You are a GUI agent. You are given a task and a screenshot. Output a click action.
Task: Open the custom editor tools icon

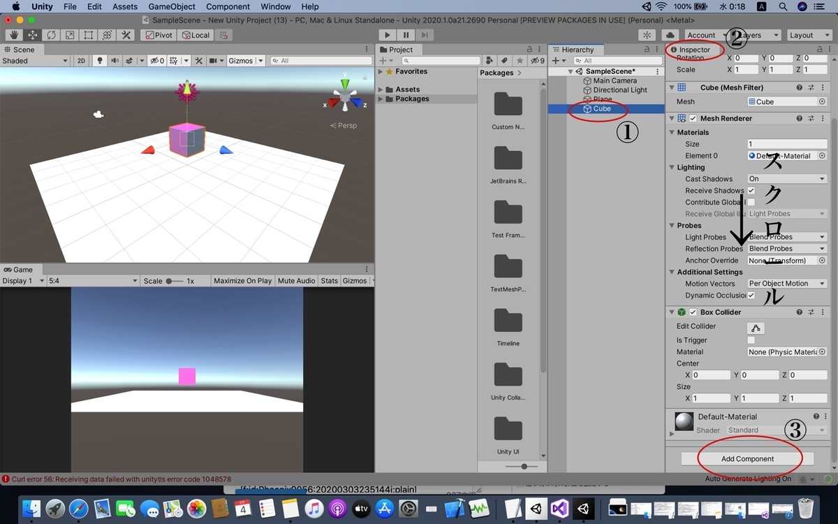coord(126,35)
